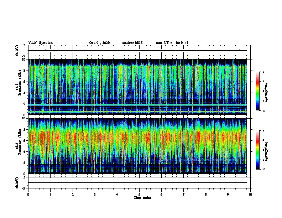Click the ch.3 voltage waveform line

coord(137,183)
